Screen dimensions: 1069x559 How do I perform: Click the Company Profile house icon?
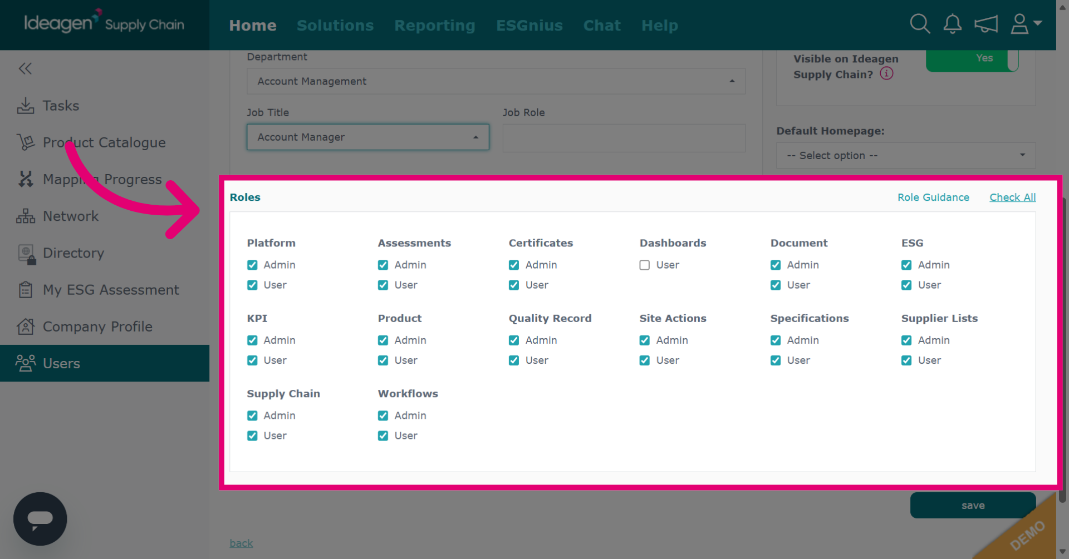point(26,327)
